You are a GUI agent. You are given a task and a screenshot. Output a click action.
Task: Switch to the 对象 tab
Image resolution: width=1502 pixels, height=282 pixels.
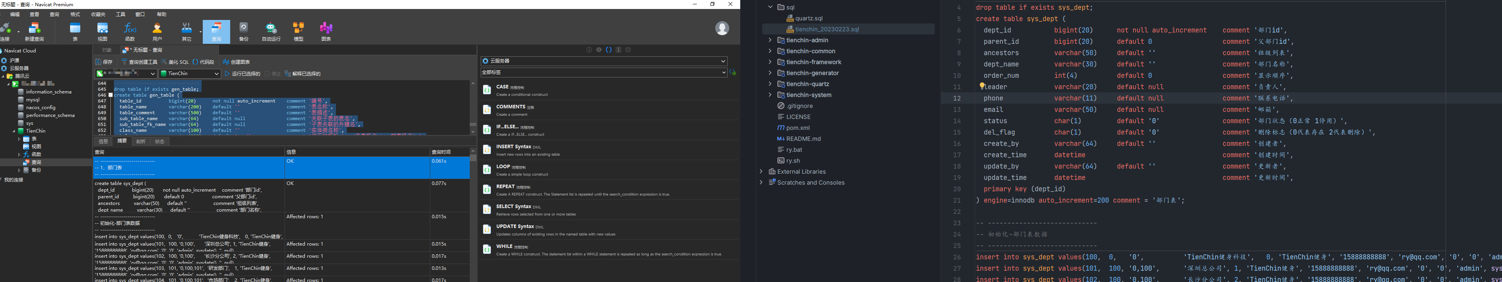107,50
